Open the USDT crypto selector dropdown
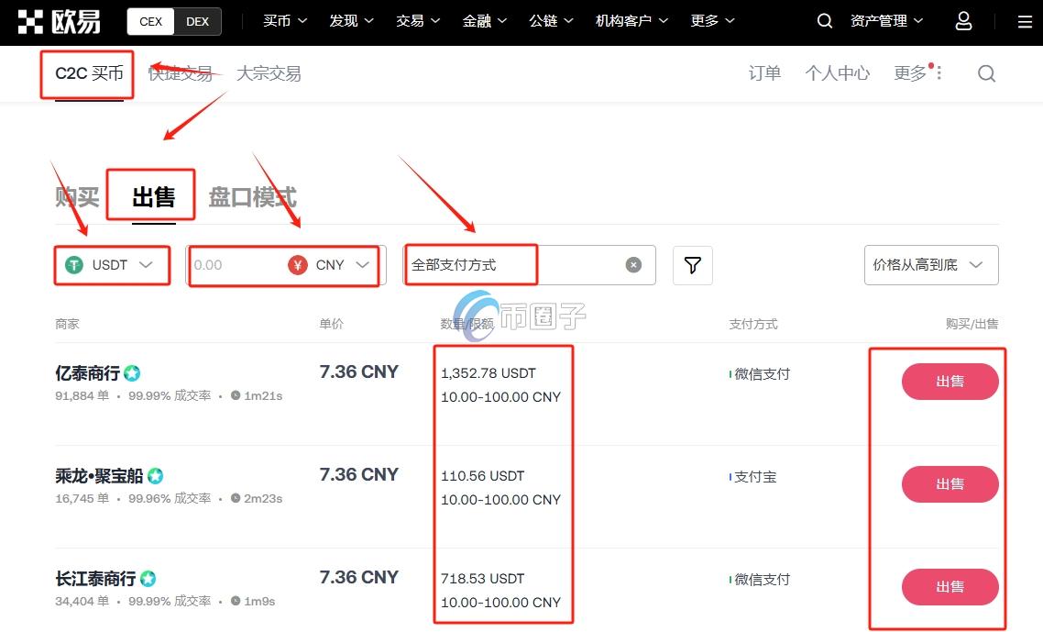The image size is (1043, 632). pyautogui.click(x=146, y=265)
